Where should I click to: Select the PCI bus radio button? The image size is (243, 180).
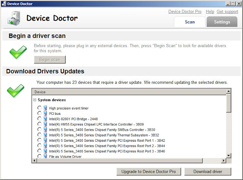click(x=39, y=113)
